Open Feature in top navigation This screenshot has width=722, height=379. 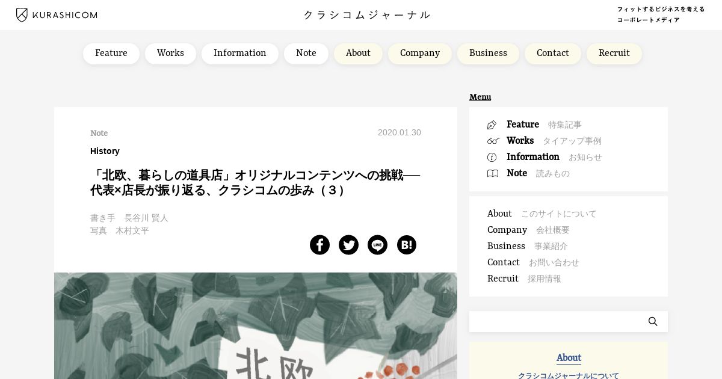tap(111, 54)
